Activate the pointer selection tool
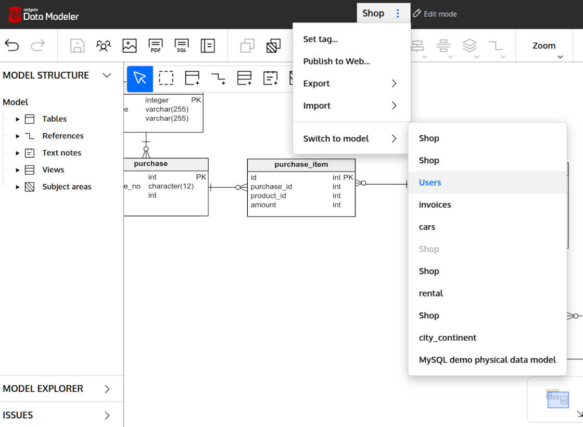Screen dimensions: 583x427 pos(140,79)
